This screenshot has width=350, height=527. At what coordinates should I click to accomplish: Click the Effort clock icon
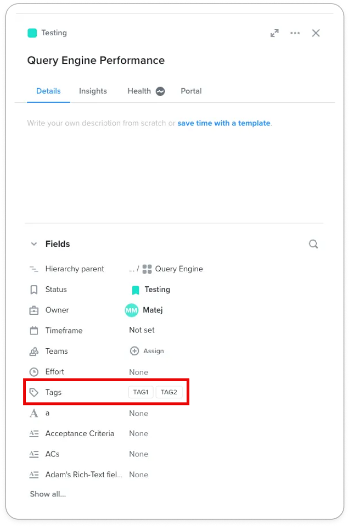pyautogui.click(x=34, y=372)
